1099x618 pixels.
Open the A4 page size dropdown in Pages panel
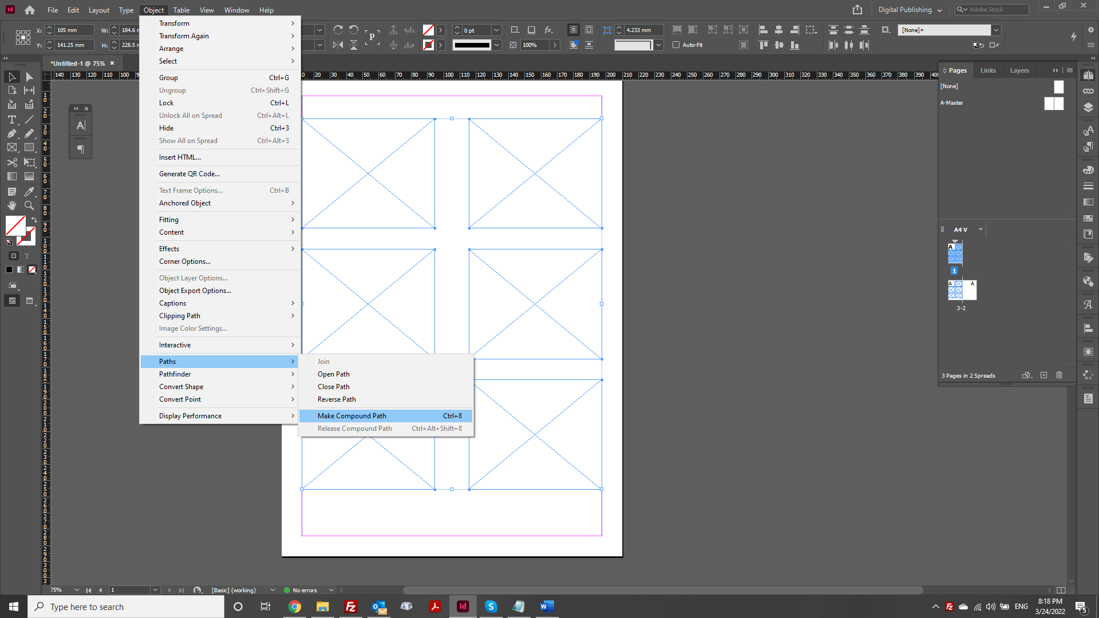click(980, 229)
